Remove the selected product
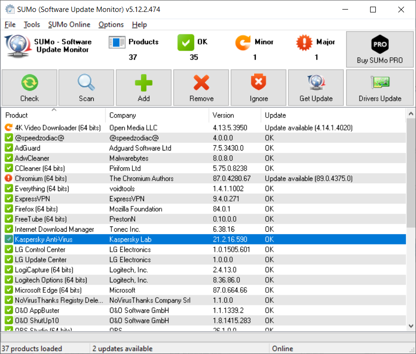 pos(201,88)
